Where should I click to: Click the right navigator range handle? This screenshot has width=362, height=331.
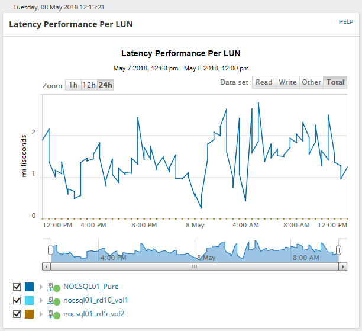[338, 250]
